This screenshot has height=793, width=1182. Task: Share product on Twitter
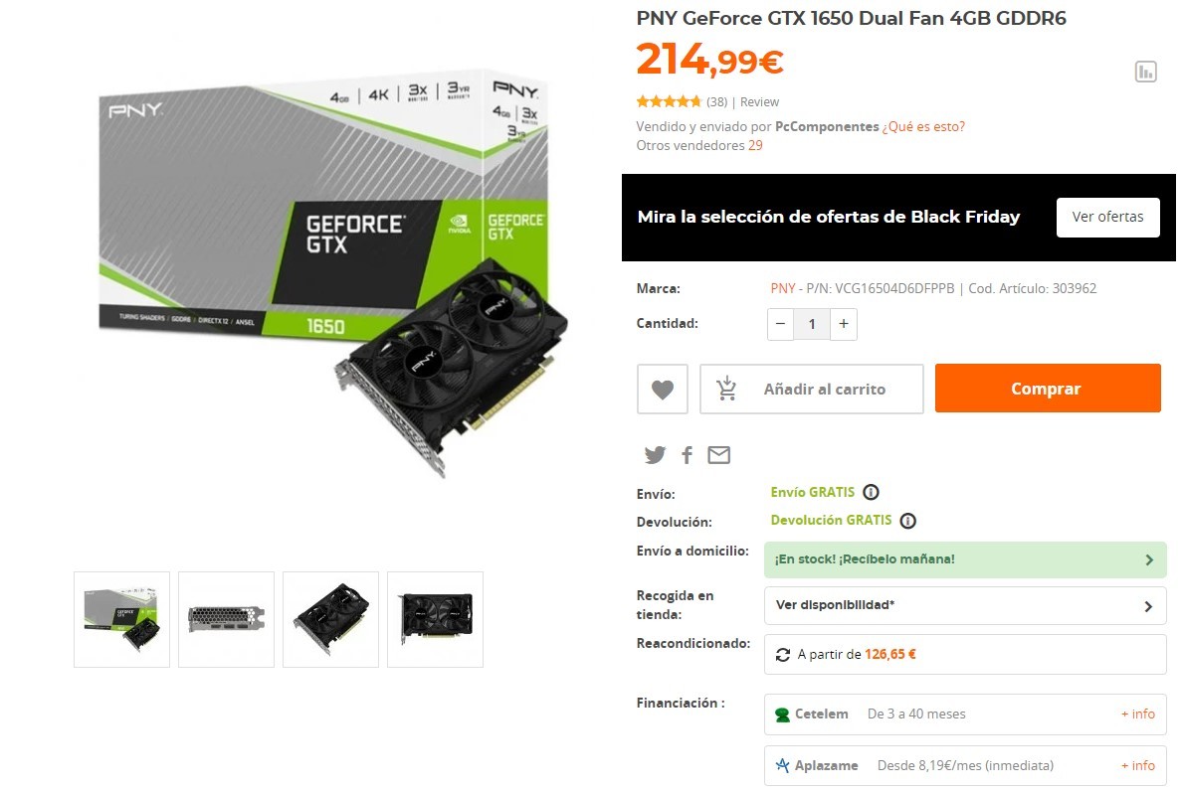pos(655,455)
